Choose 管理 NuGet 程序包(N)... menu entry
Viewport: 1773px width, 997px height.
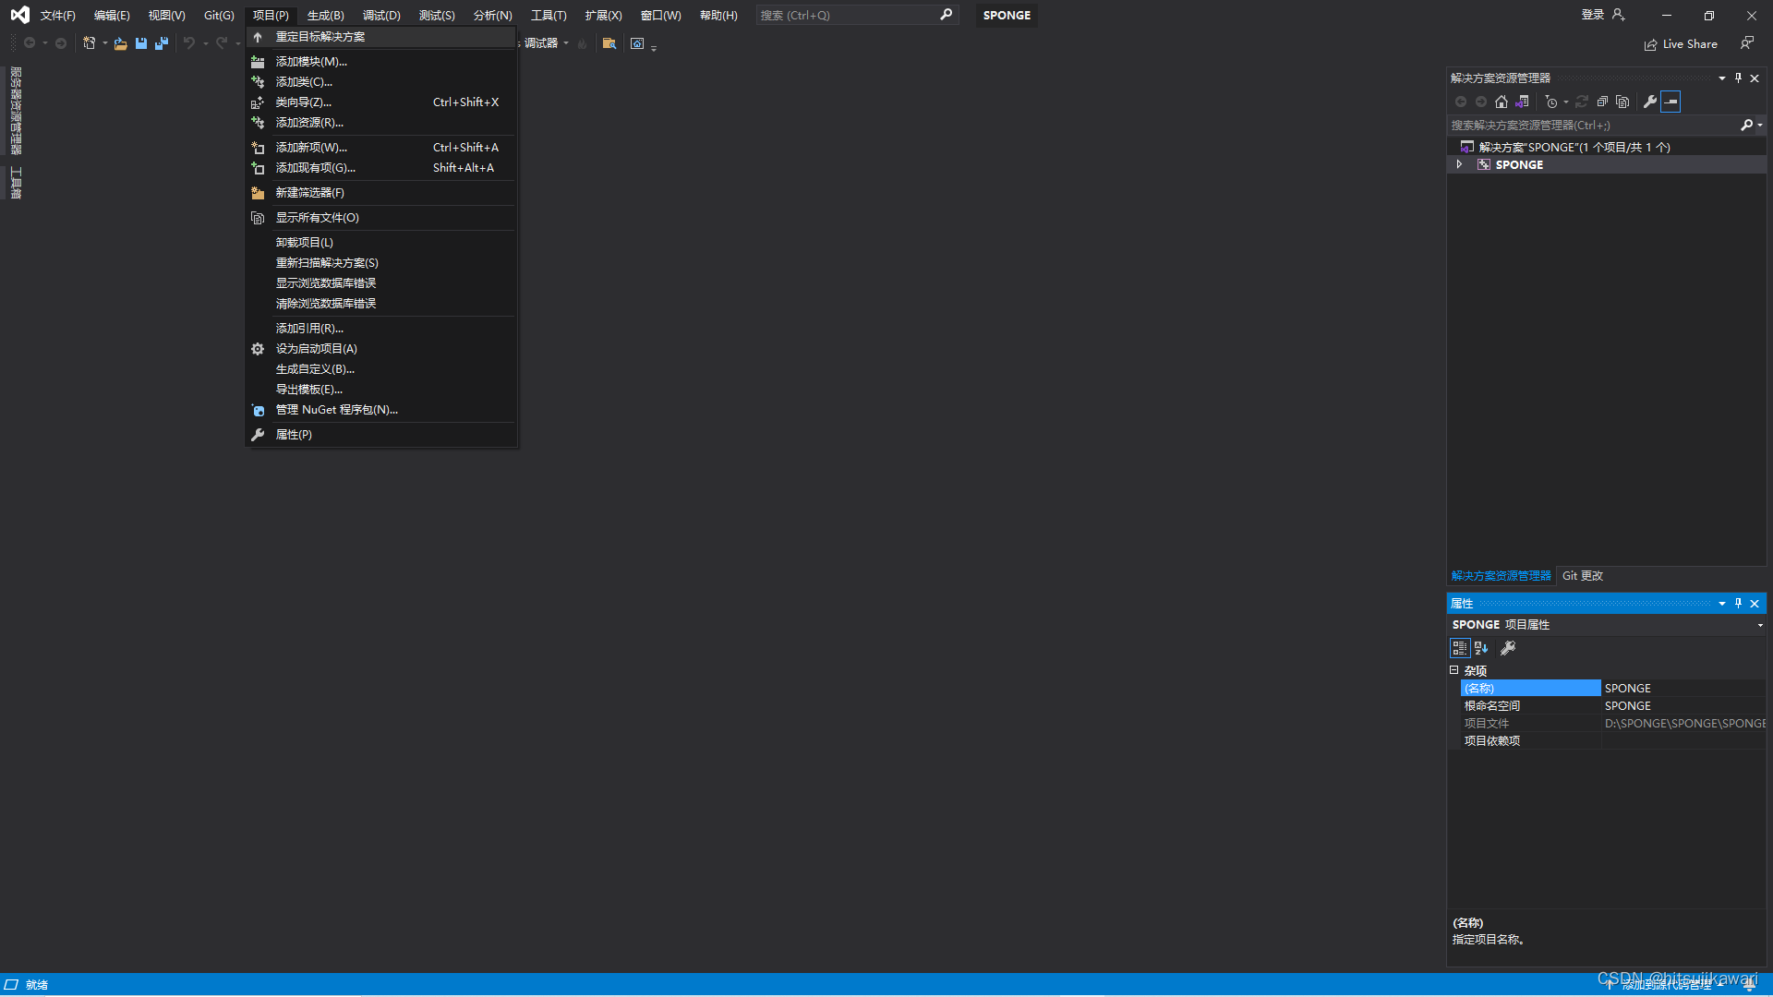[x=380, y=410]
